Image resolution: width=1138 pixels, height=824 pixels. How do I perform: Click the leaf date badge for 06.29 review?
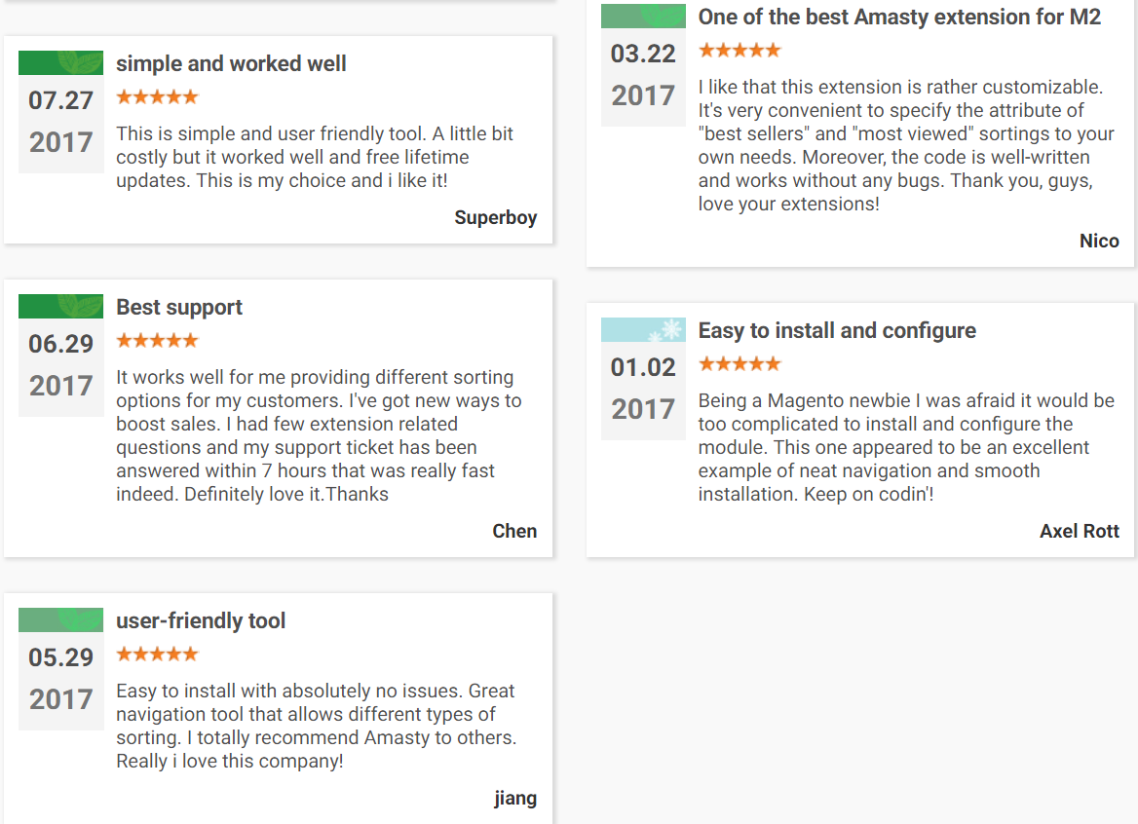(x=61, y=356)
